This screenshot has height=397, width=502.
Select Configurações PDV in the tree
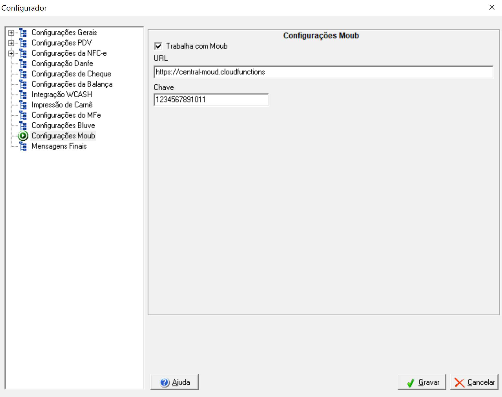[x=61, y=43]
